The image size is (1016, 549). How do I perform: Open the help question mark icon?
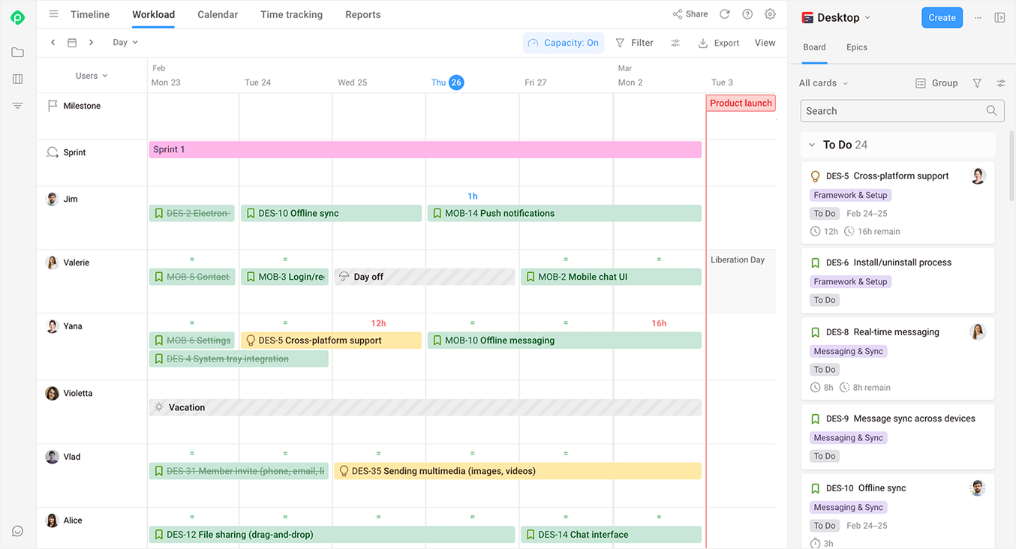pos(747,14)
